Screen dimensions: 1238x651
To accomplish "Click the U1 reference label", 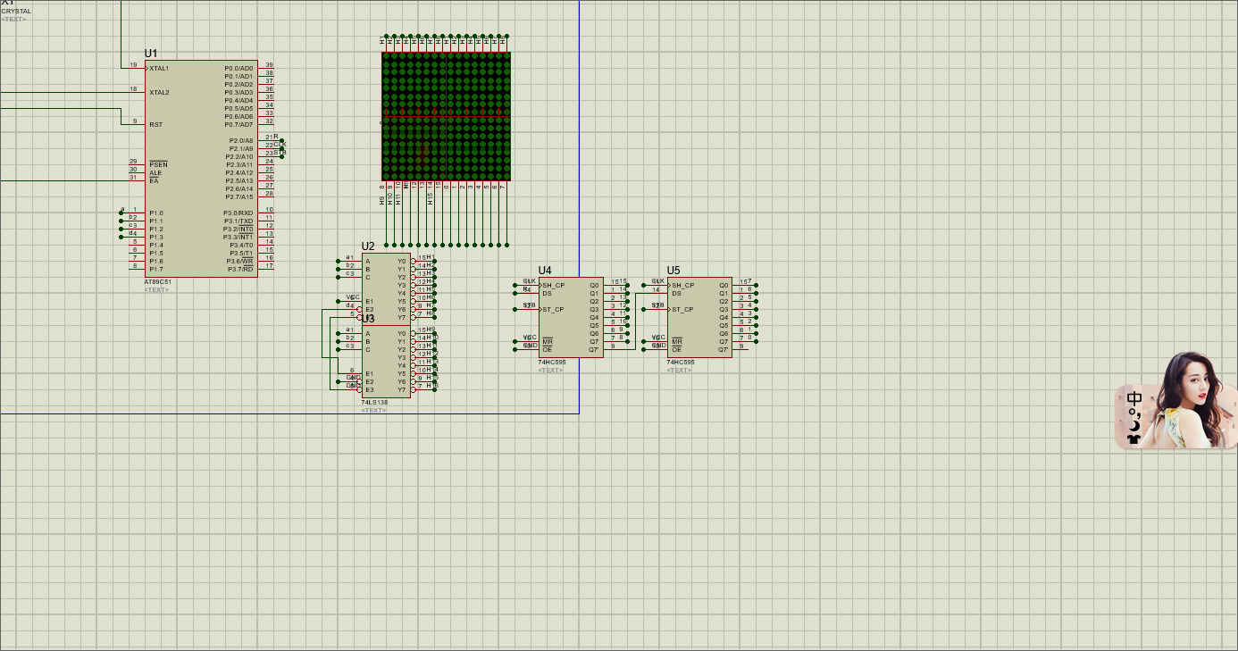I will coord(151,54).
